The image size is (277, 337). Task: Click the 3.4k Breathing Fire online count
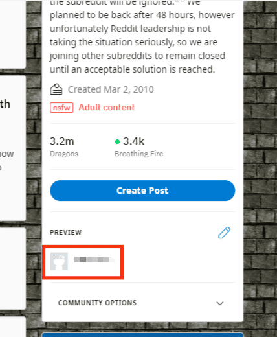point(139,146)
